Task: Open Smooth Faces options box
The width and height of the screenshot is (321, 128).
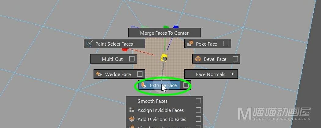Action: (x=198, y=101)
